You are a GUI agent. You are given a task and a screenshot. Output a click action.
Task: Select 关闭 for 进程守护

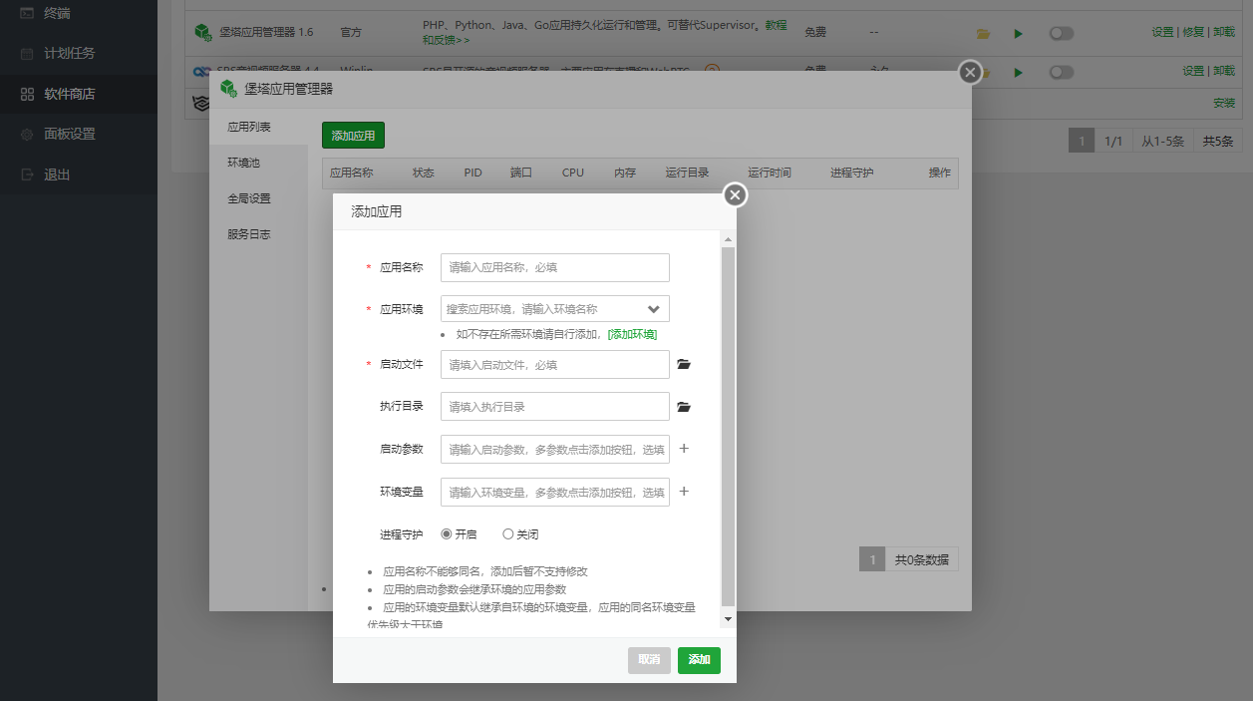click(508, 534)
